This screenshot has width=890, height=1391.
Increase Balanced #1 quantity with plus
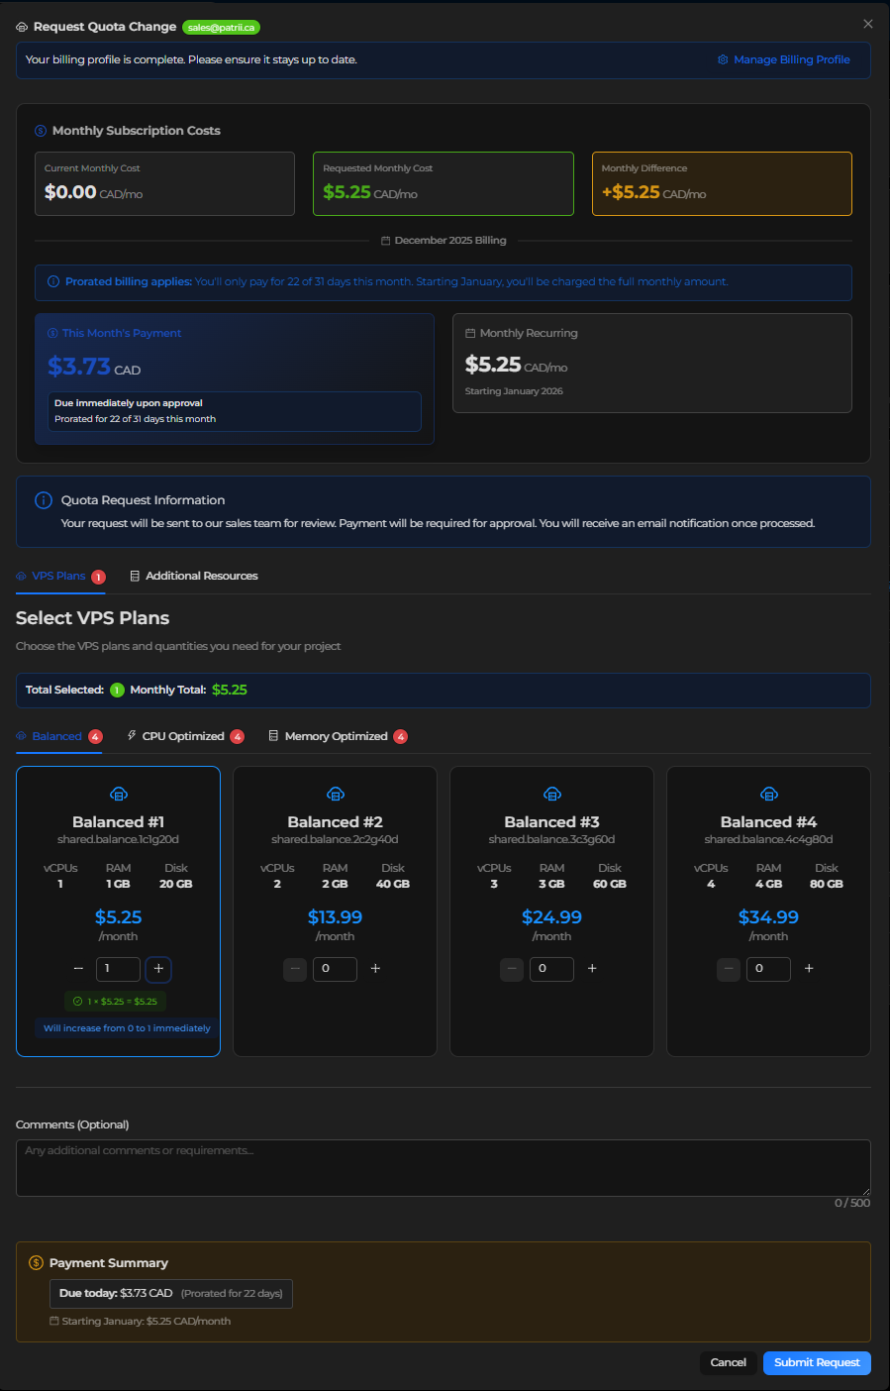pyautogui.click(x=158, y=968)
